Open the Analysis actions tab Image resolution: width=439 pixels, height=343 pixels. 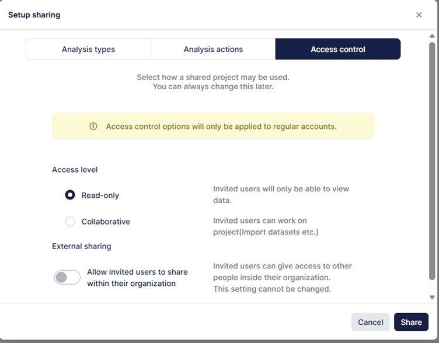[213, 49]
